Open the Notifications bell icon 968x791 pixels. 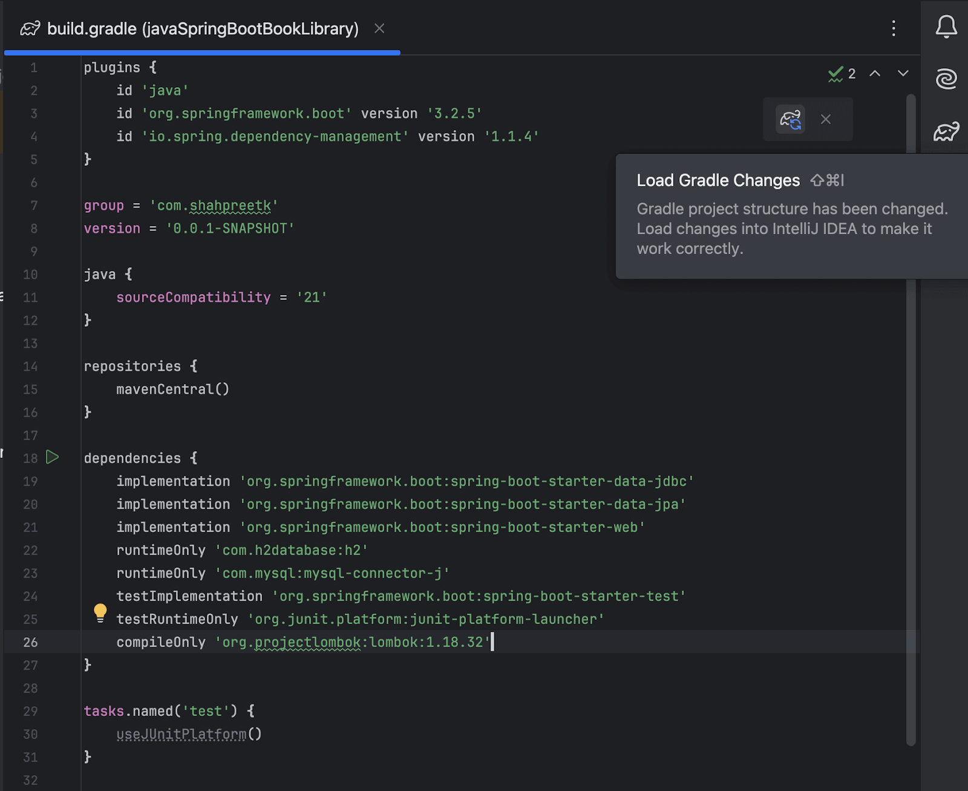pos(946,27)
